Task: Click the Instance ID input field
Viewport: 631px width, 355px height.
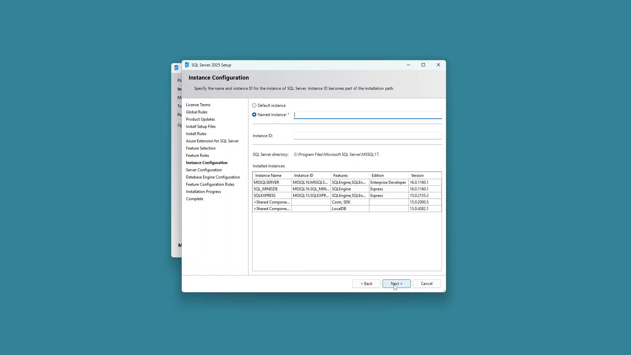Action: pyautogui.click(x=367, y=136)
